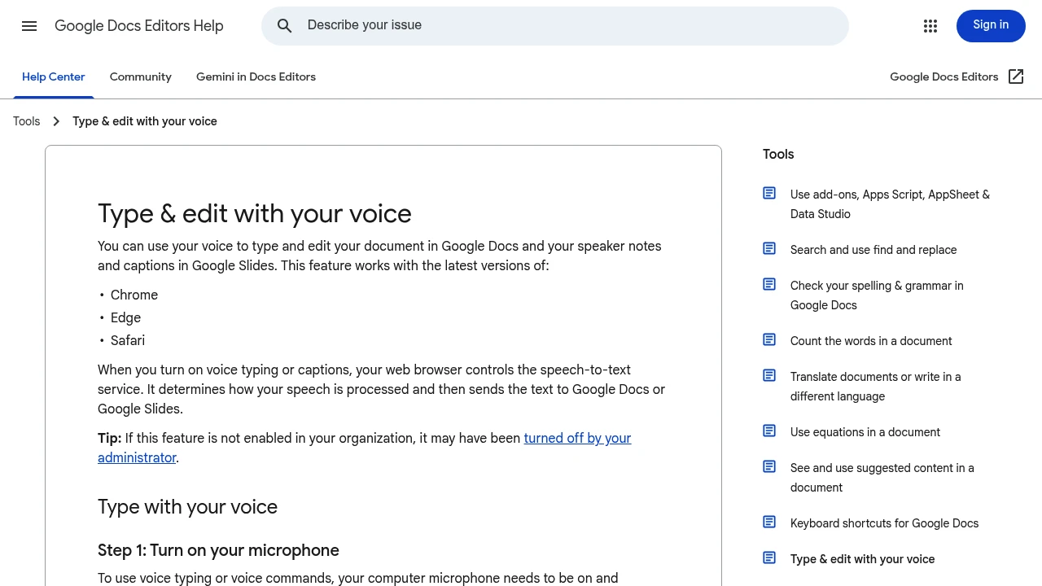The width and height of the screenshot is (1042, 586).
Task: Open 'Keyboard shortcuts for Google Docs' article
Action: (884, 523)
